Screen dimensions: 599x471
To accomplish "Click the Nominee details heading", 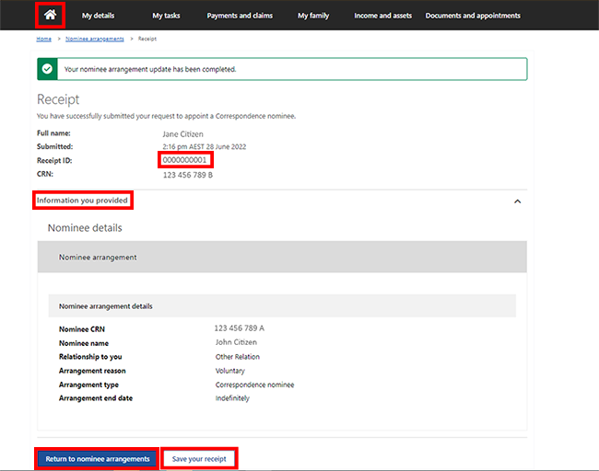I will coord(85,228).
